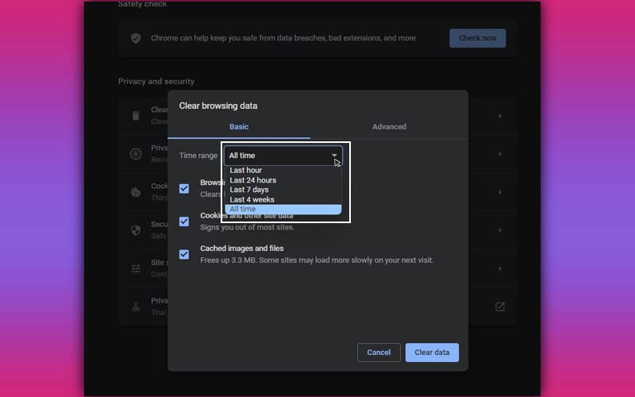Pick Last 7 days option

pos(248,190)
